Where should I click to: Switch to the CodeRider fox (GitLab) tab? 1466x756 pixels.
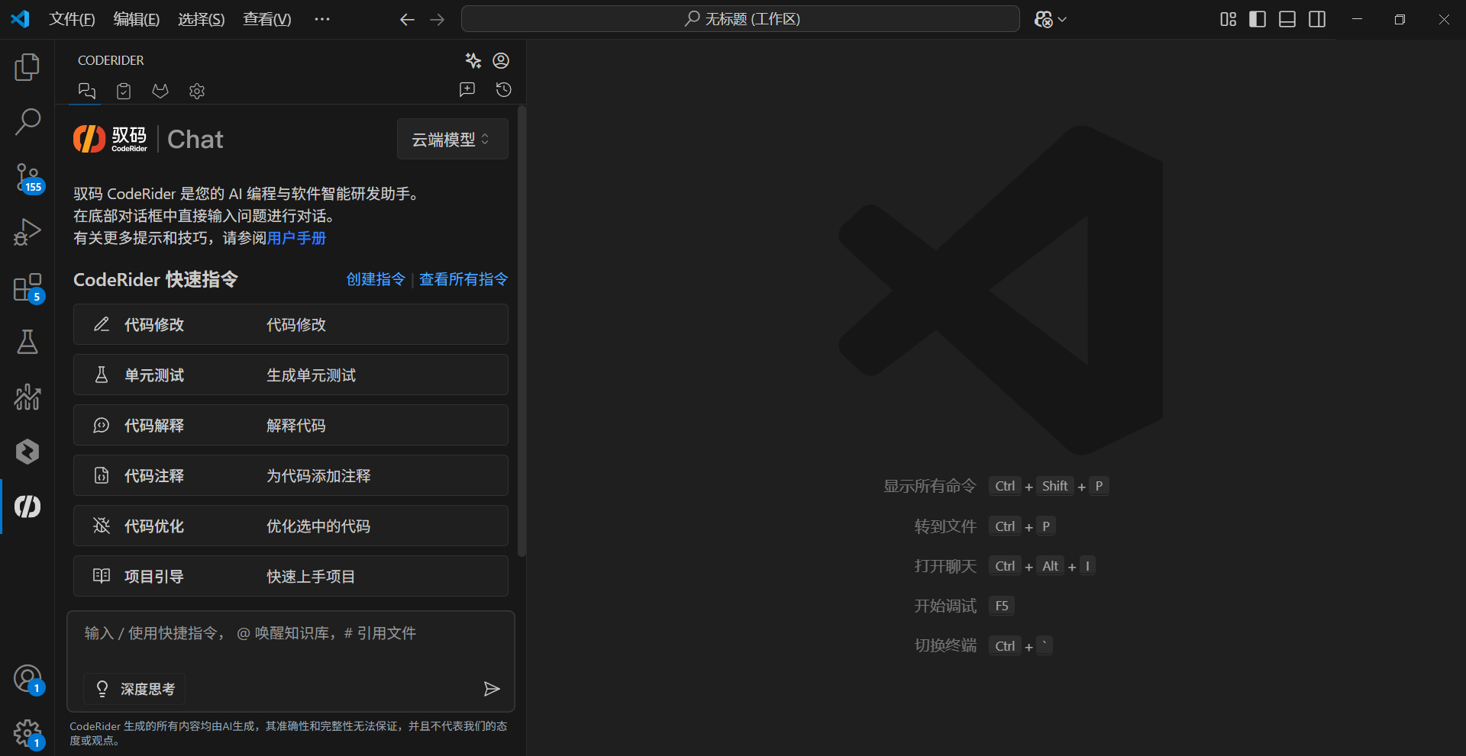160,92
